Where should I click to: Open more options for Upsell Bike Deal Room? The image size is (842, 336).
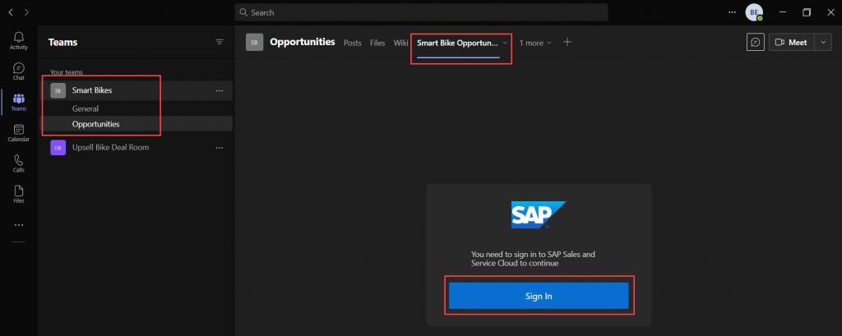point(219,147)
